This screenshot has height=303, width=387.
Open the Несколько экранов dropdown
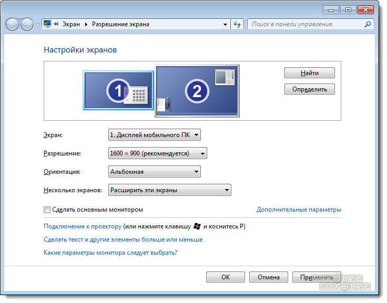(x=170, y=190)
